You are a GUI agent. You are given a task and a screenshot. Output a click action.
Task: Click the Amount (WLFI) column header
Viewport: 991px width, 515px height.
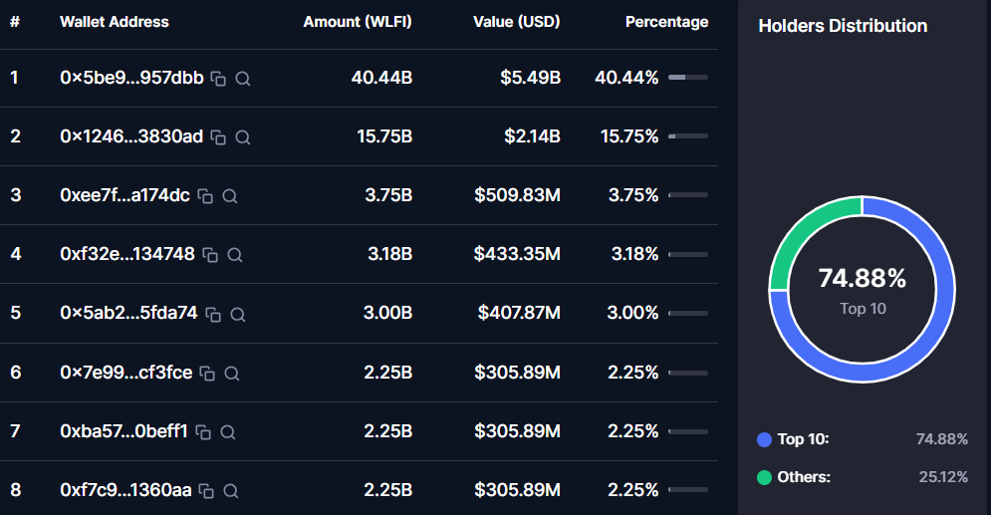[x=358, y=22]
